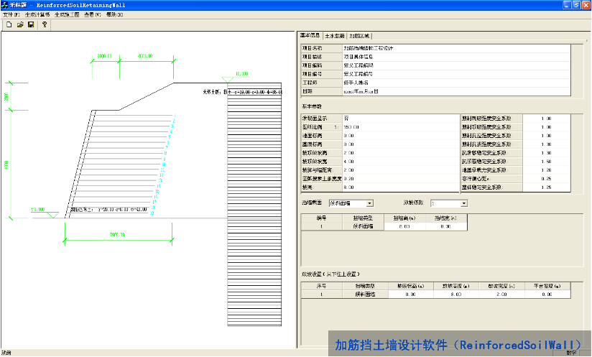Screen dimensions: 592x357
Task: Click the 编号 column header
Action: pyautogui.click(x=322, y=218)
